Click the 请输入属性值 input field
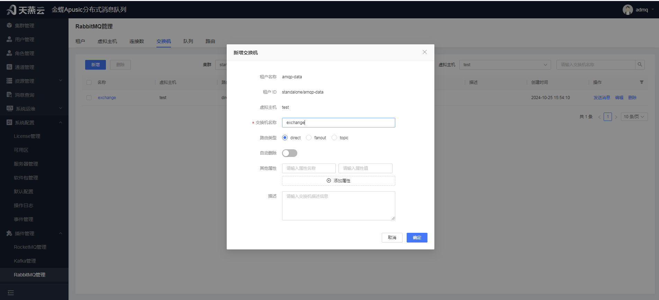The height and width of the screenshot is (300, 659). 365,168
